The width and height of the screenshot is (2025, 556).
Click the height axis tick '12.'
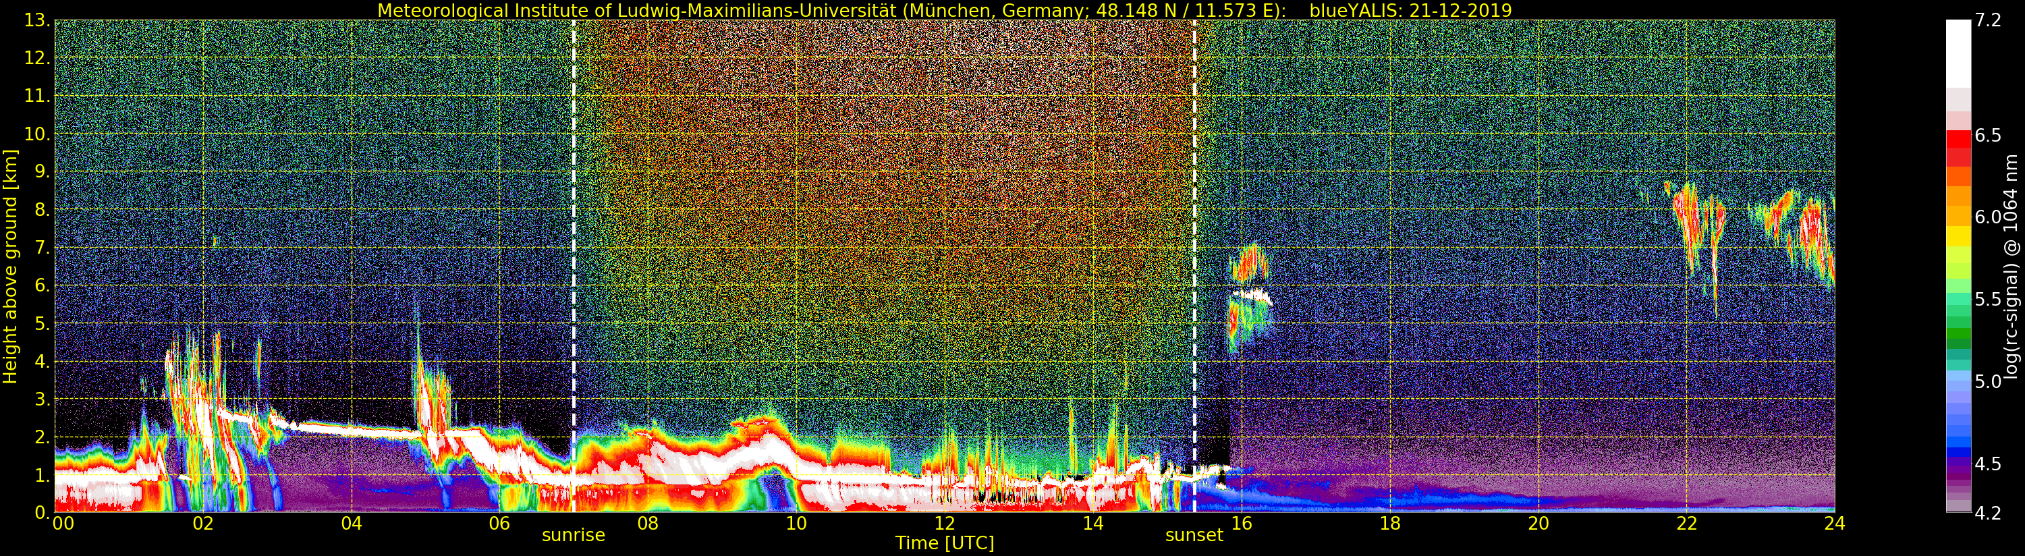pyautogui.click(x=37, y=58)
